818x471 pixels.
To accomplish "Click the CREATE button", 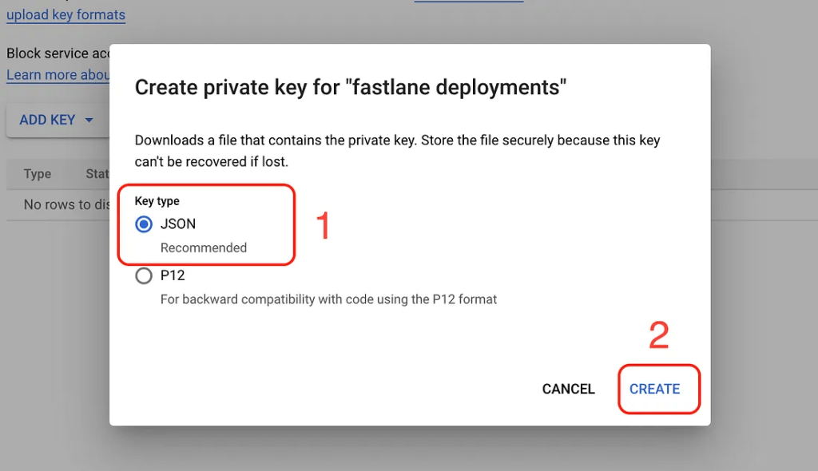I will click(x=655, y=389).
